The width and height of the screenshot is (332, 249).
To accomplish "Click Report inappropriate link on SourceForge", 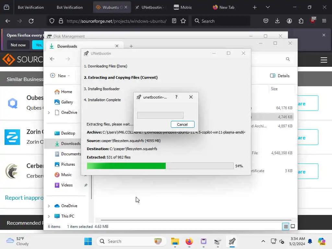I will pyautogui.click(x=24, y=197).
